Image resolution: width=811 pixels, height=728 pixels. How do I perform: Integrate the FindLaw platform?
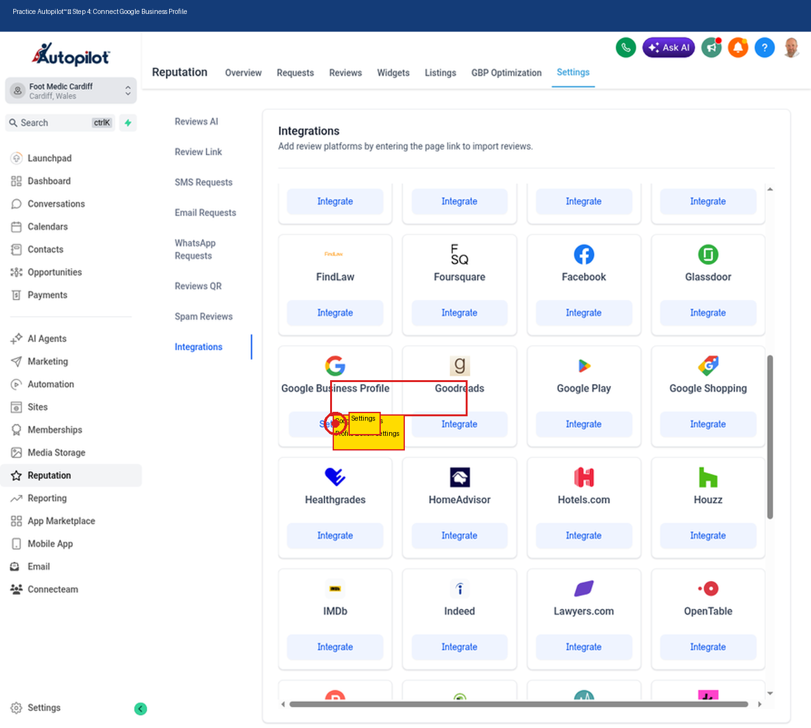(335, 313)
